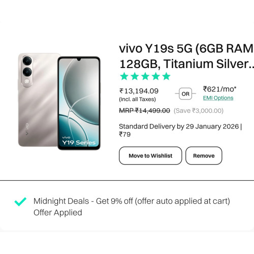Open EMI Options link

pyautogui.click(x=218, y=98)
